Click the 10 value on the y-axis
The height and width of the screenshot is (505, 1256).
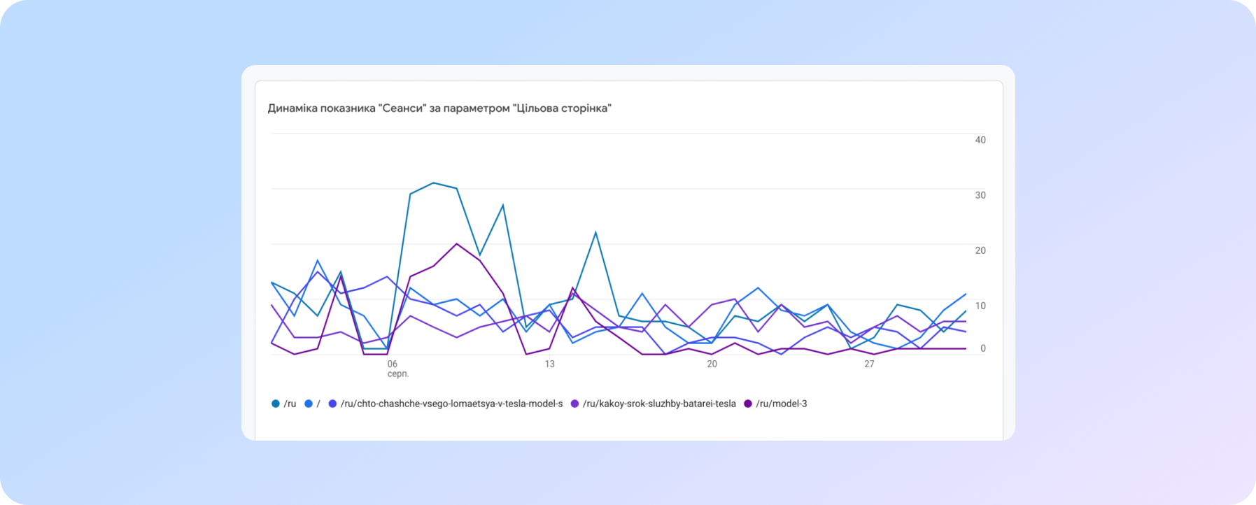[980, 306]
